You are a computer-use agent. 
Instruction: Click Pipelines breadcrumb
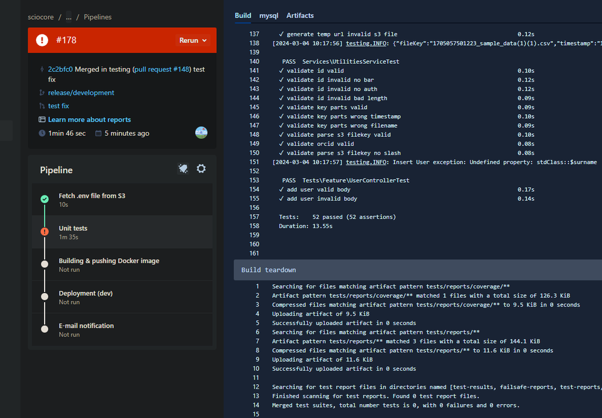(x=98, y=17)
